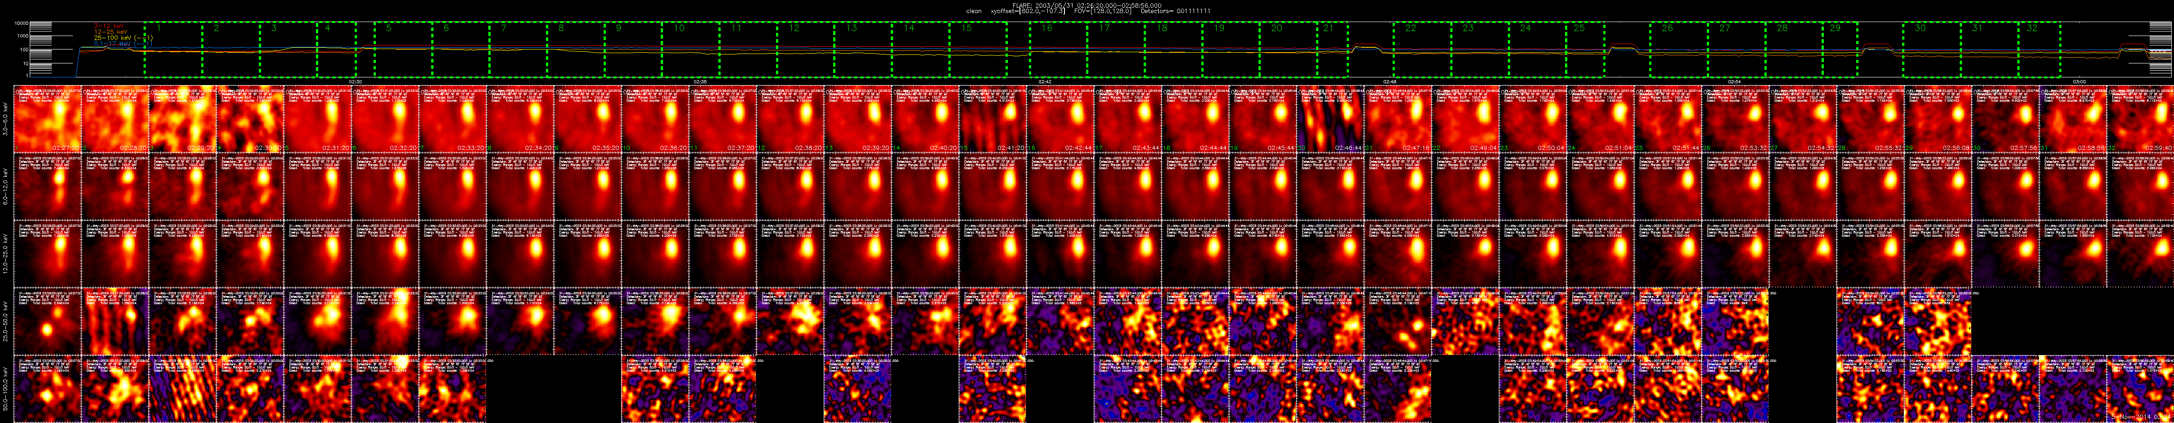
Task: Open the 3.0-6.0 keV image stamped 02:49:04
Action: pos(1466,119)
